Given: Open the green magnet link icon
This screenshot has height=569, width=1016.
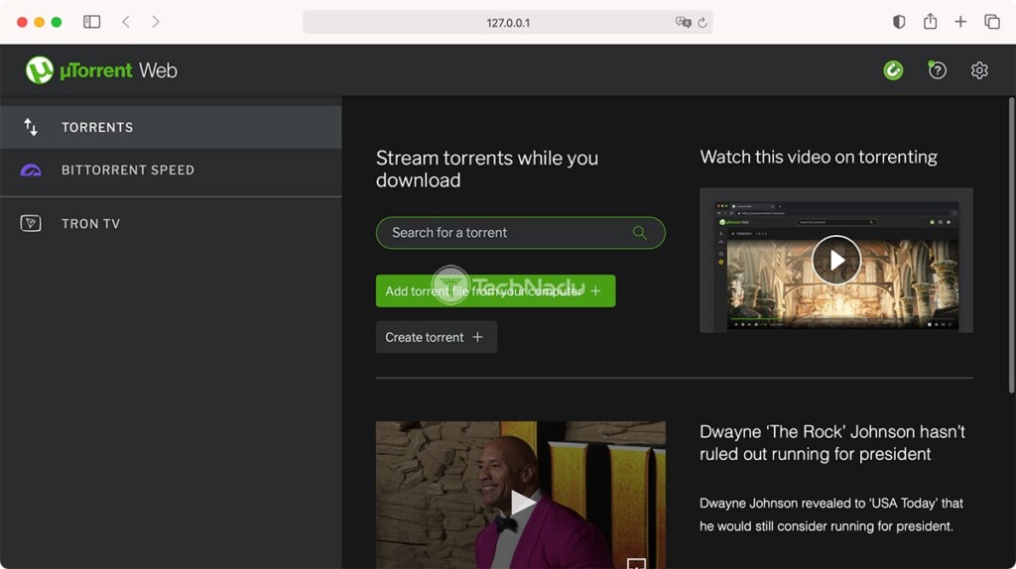Looking at the screenshot, I should pyautogui.click(x=893, y=70).
